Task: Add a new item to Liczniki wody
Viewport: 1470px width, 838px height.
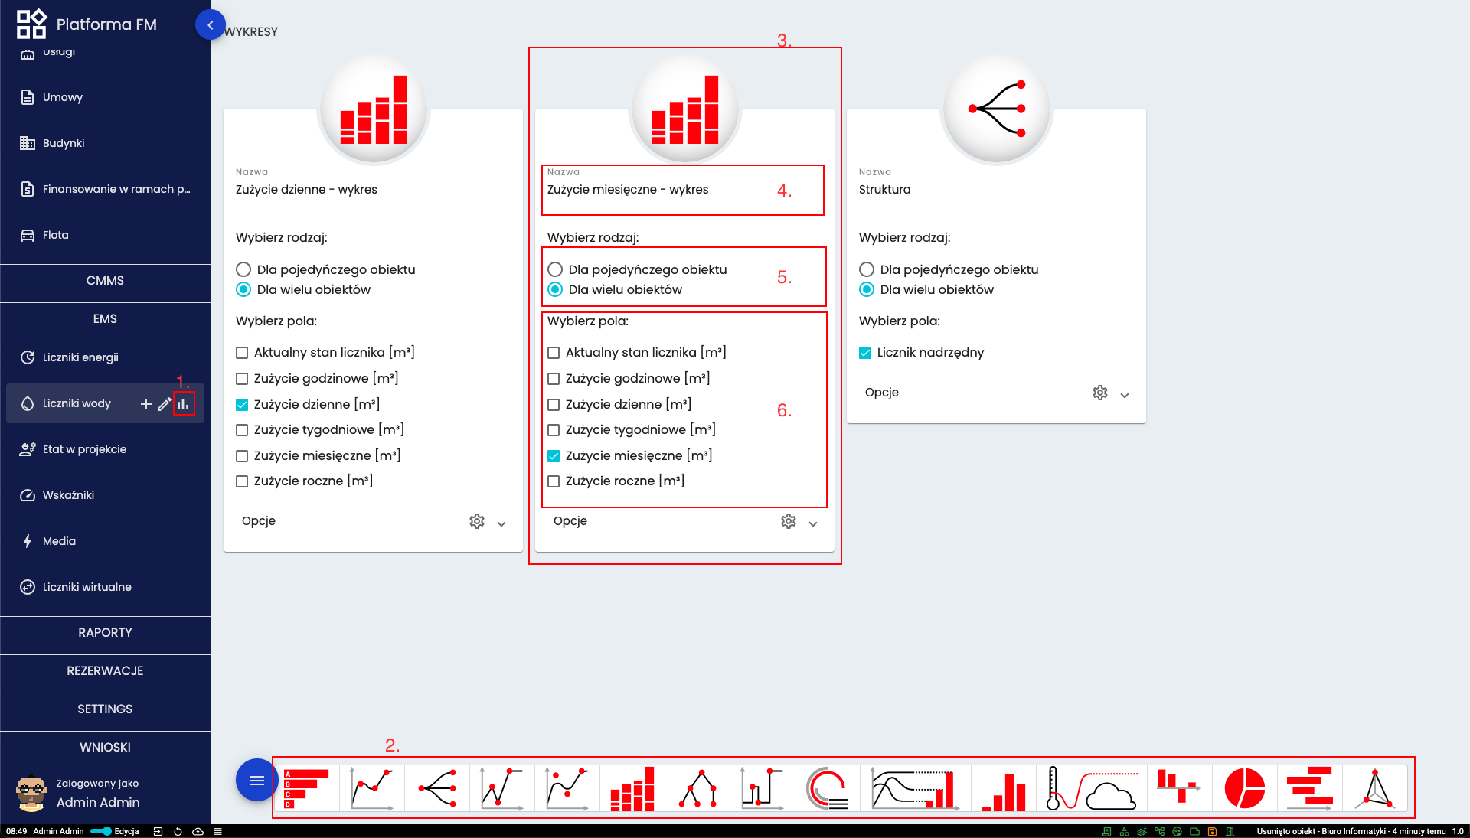Action: (x=145, y=404)
